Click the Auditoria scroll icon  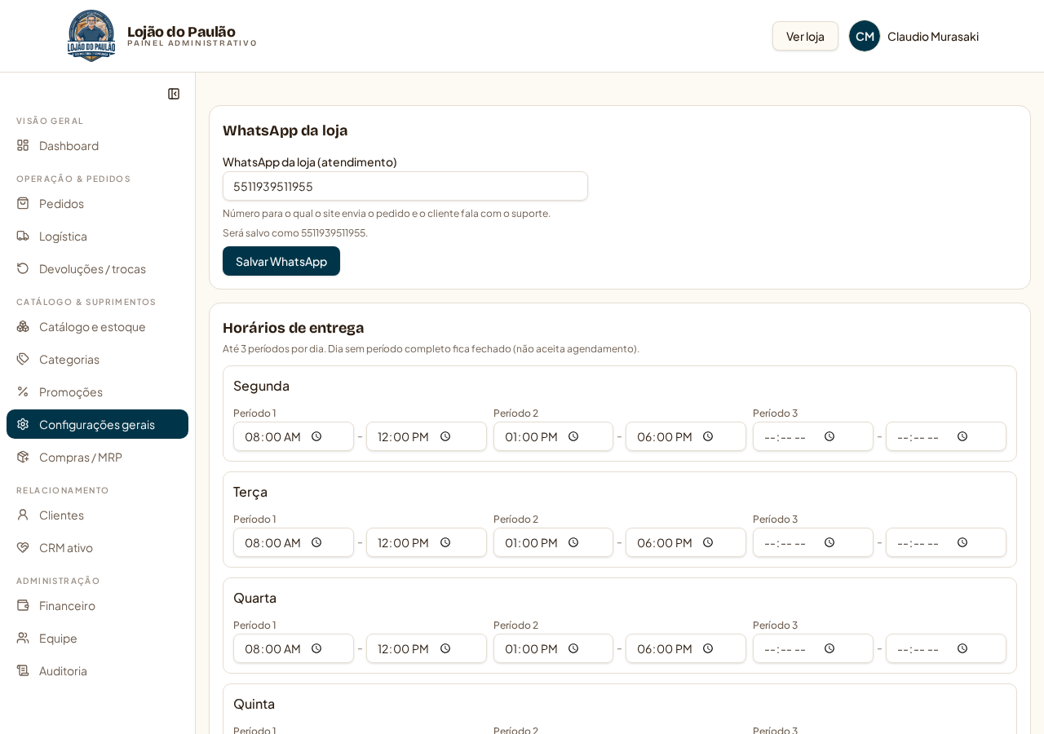tap(23, 670)
